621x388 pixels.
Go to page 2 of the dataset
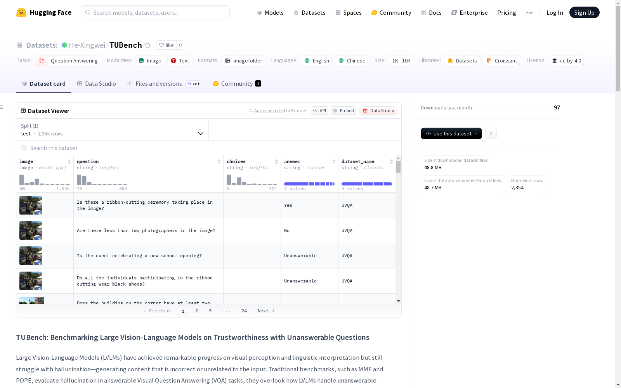[x=197, y=311]
